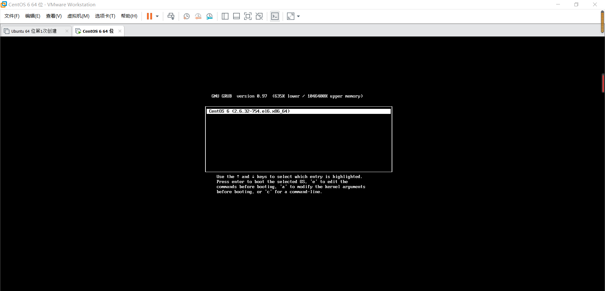Screen dimensions: 605x291
Task: Toggle the console view button
Action: (275, 16)
